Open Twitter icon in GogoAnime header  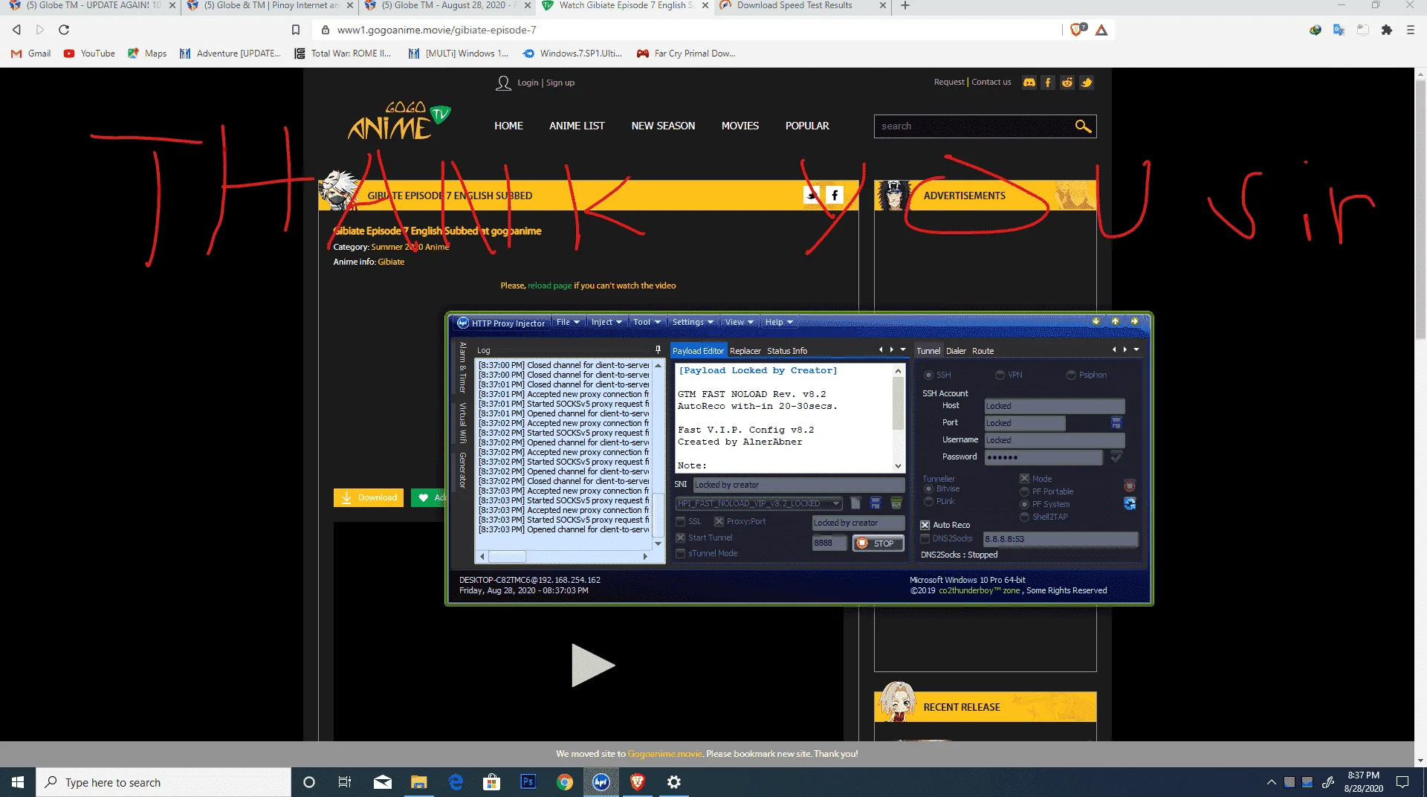(1087, 83)
